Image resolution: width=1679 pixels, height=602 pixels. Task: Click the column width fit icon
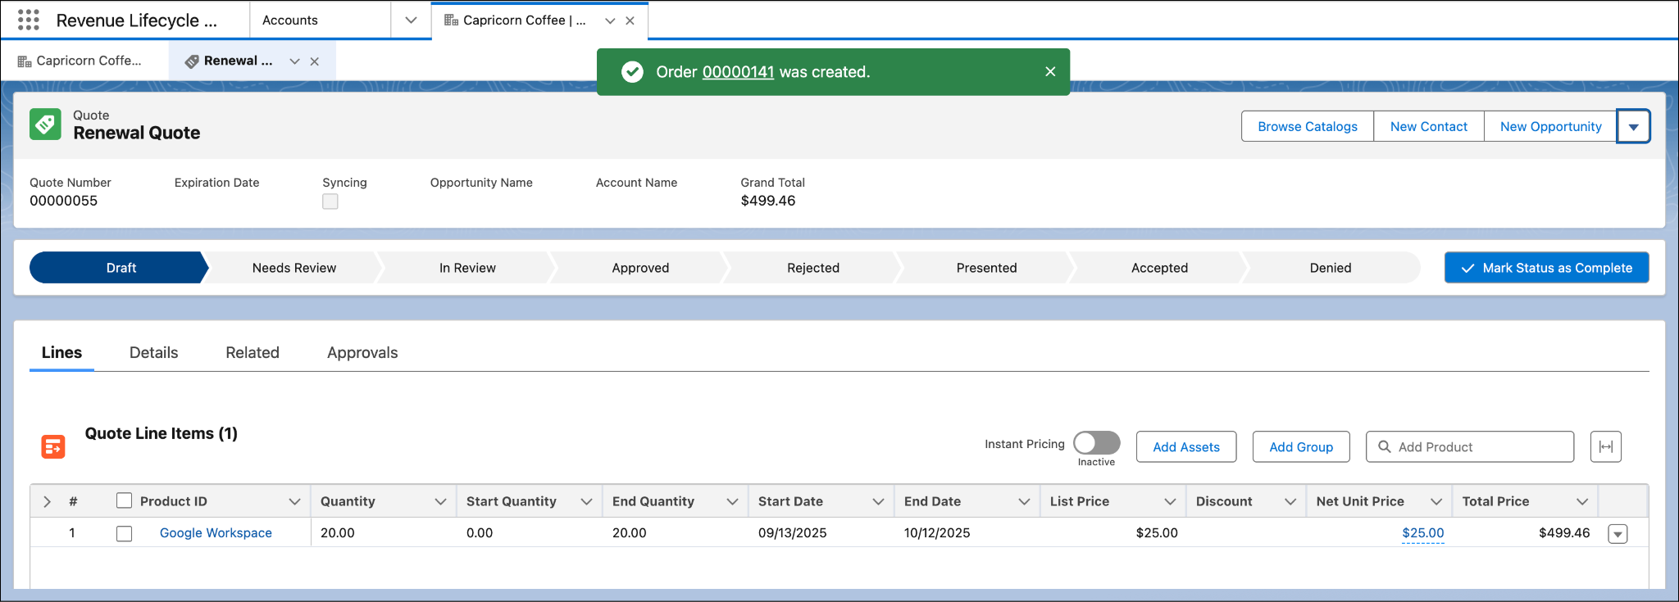[x=1605, y=446]
